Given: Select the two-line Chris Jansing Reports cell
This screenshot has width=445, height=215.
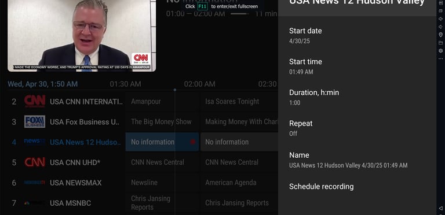Looking at the screenshot, I should pyautogui.click(x=162, y=203).
